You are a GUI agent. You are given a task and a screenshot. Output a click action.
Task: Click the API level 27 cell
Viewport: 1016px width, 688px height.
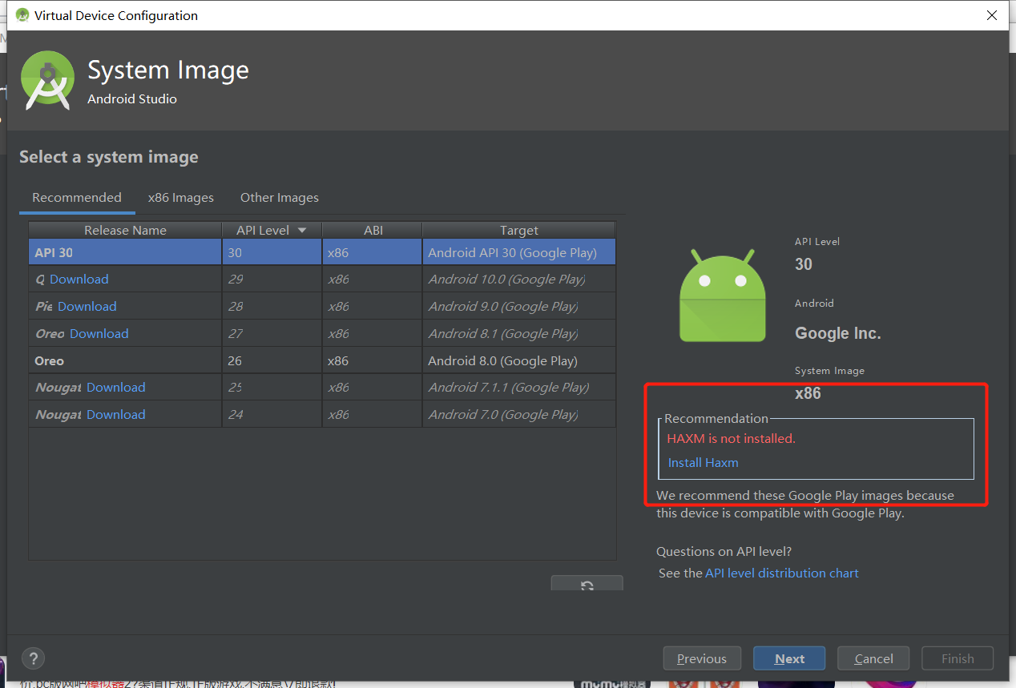click(272, 333)
